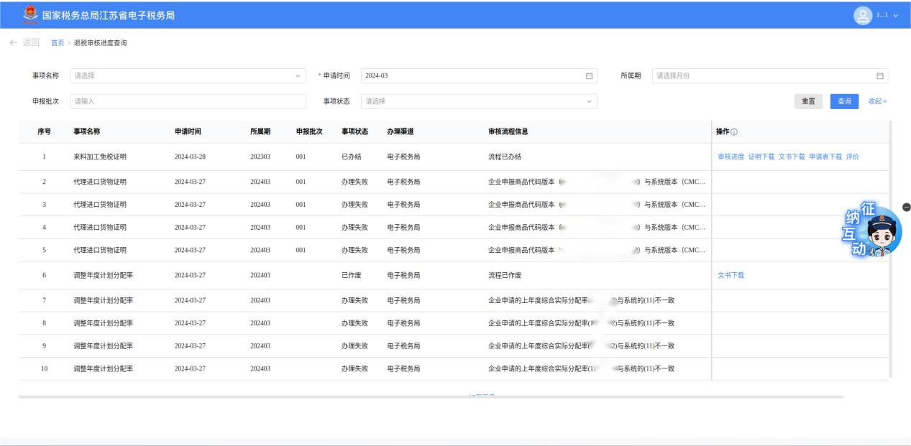Click the user avatar icon
The height and width of the screenshot is (446, 911).
(861, 15)
